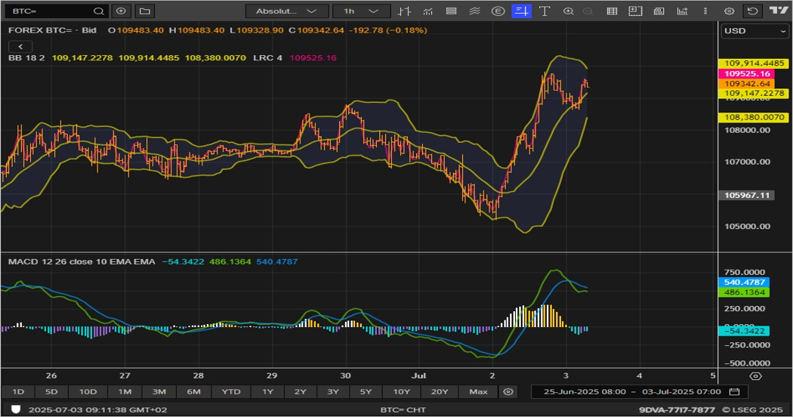Click the 2025-07-03 09:11:38 GMT+02 timestamp
Screen dimensions: 793x417
97,410
